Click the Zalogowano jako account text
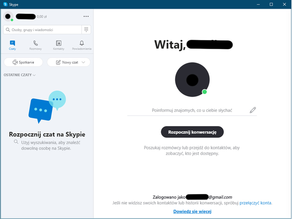This screenshot has width=292, height=219. pyautogui.click(x=192, y=197)
